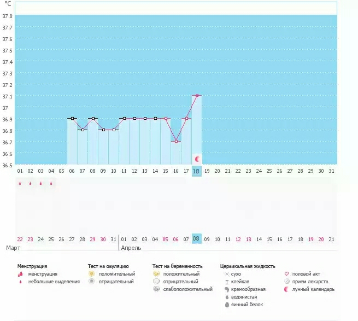Click the Цервикальная жидкость legend heading
Screen dimensions: 358x321
[x=248, y=266]
